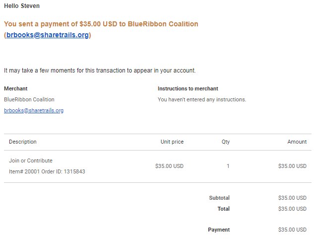
Task: Select the 'Hello Steven' greeting text
Action: tap(22, 6)
